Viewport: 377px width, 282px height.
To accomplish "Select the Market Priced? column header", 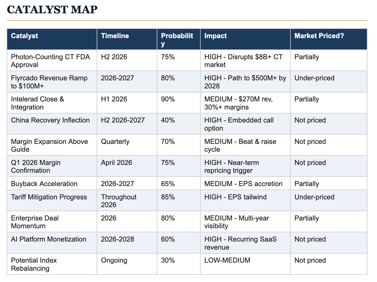I will 329,39.
